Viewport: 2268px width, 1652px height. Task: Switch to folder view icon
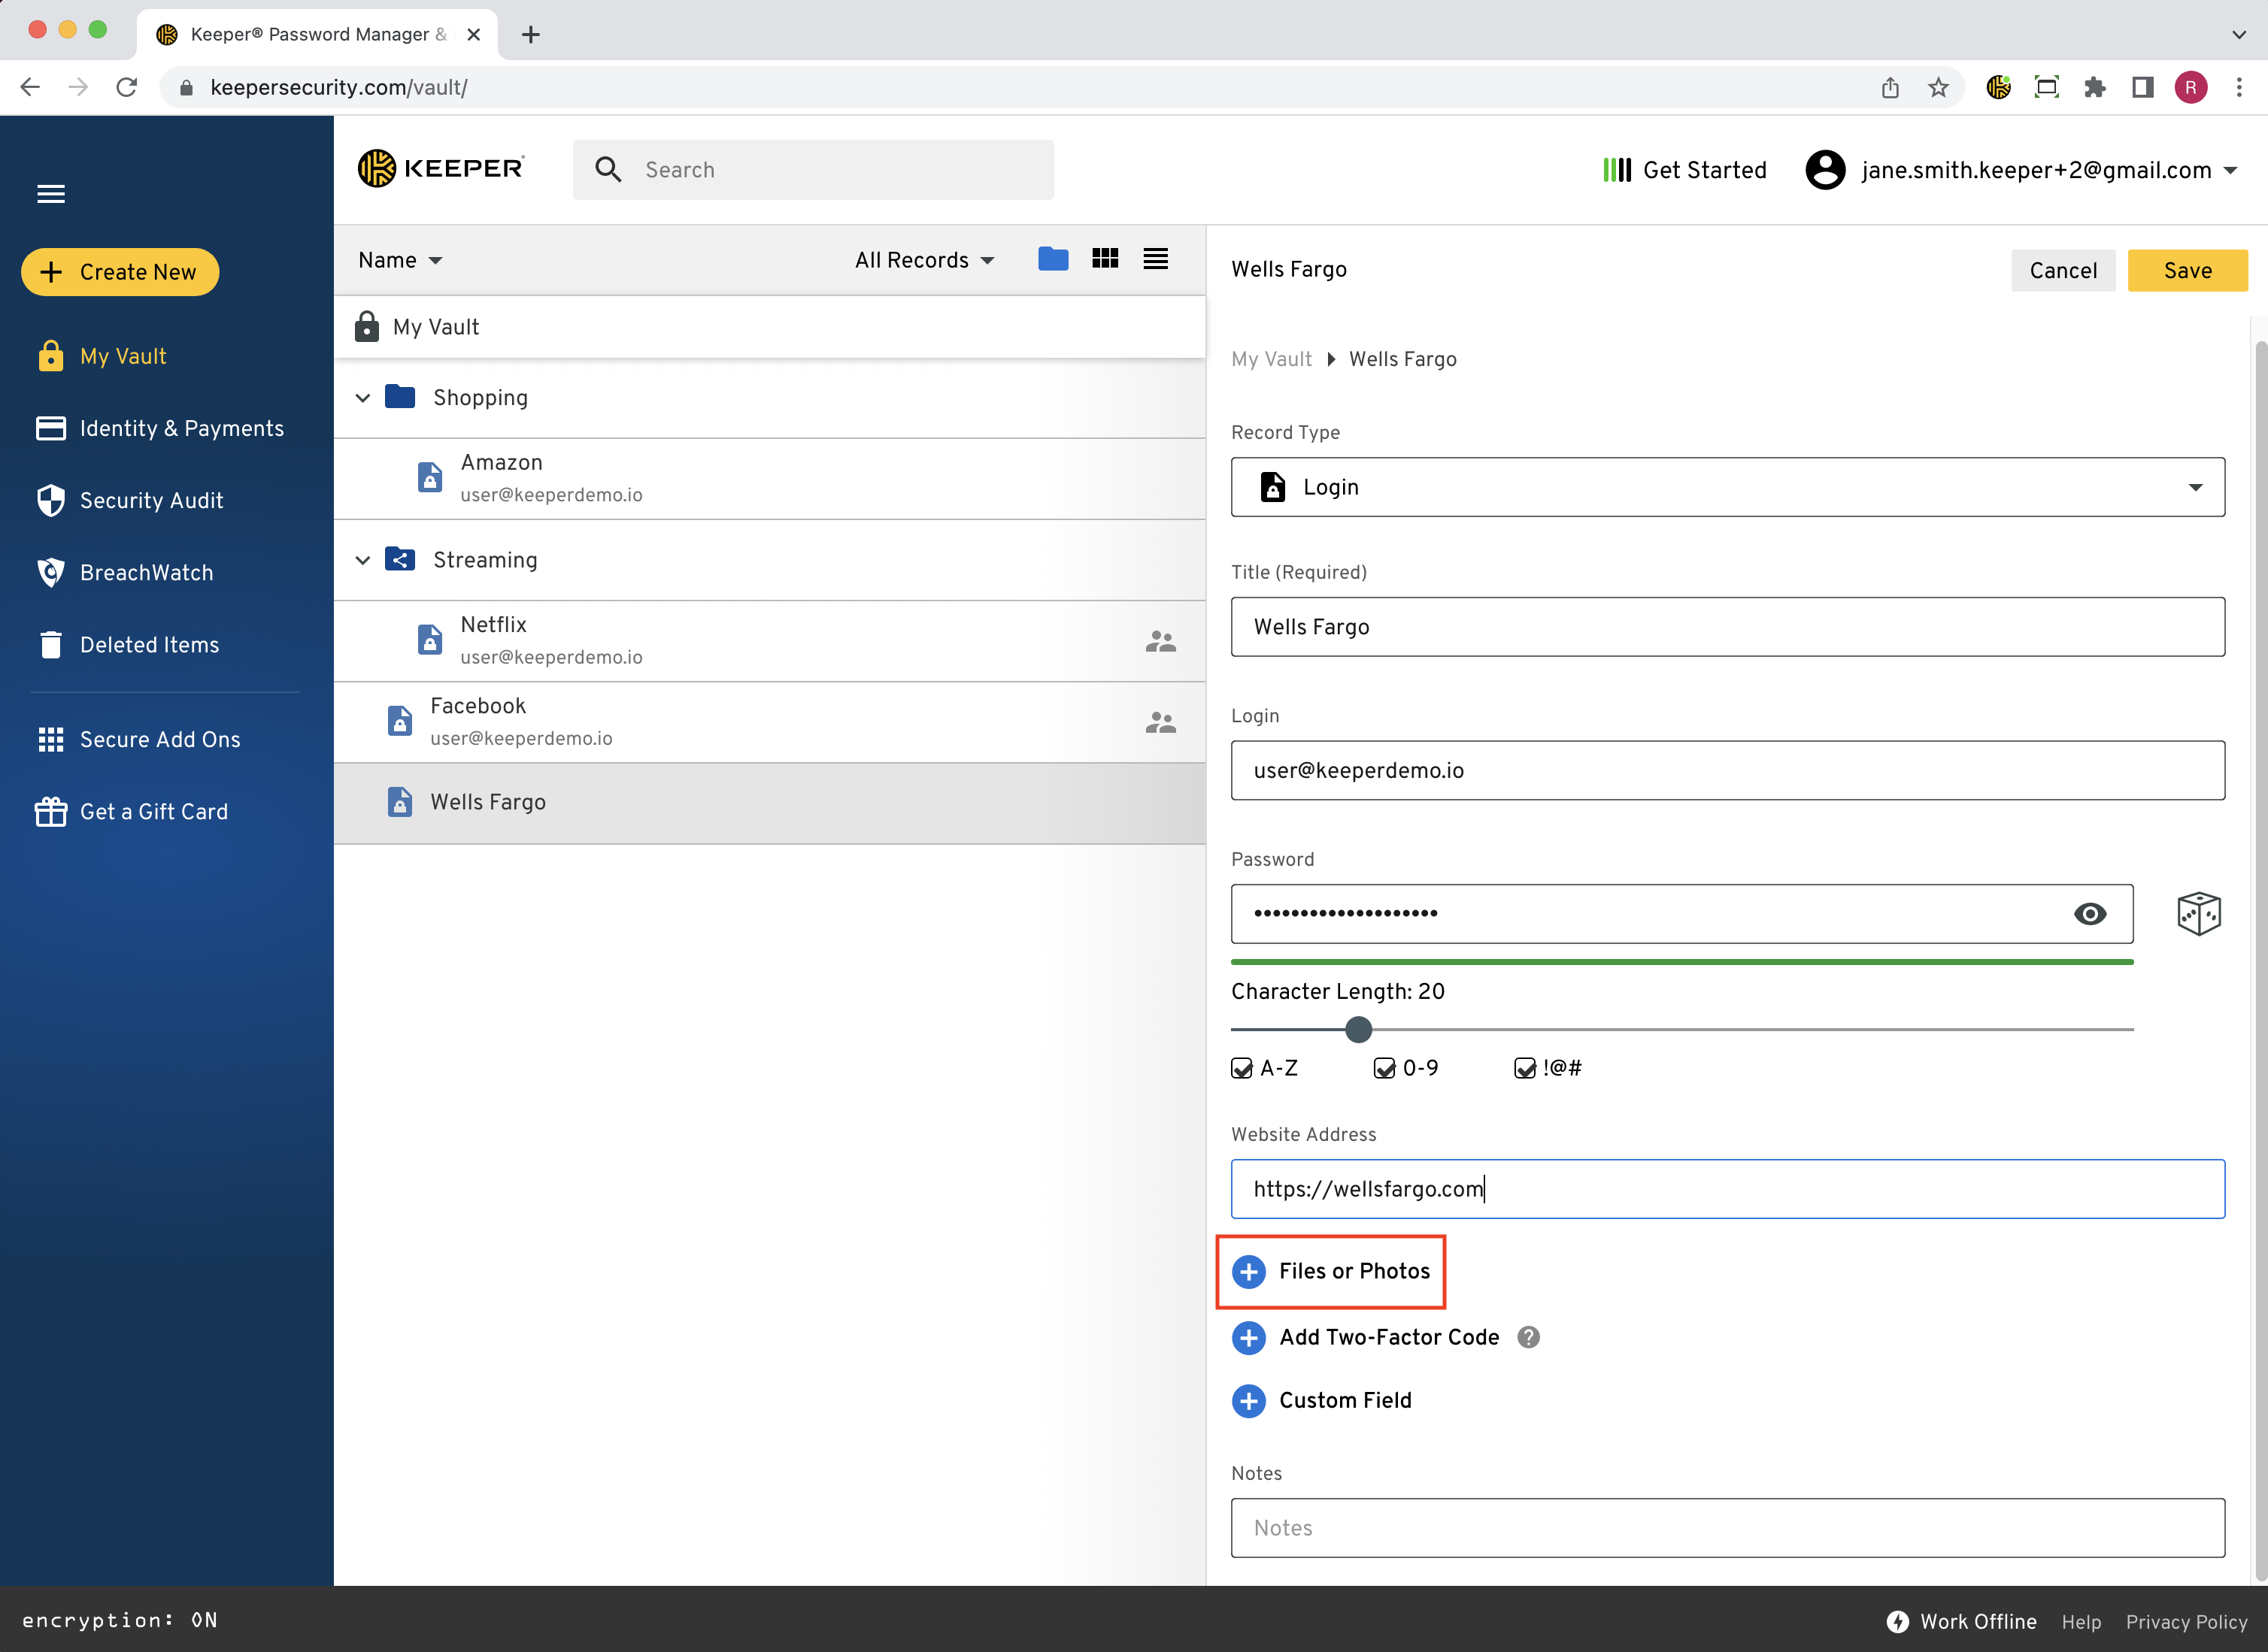click(1053, 259)
